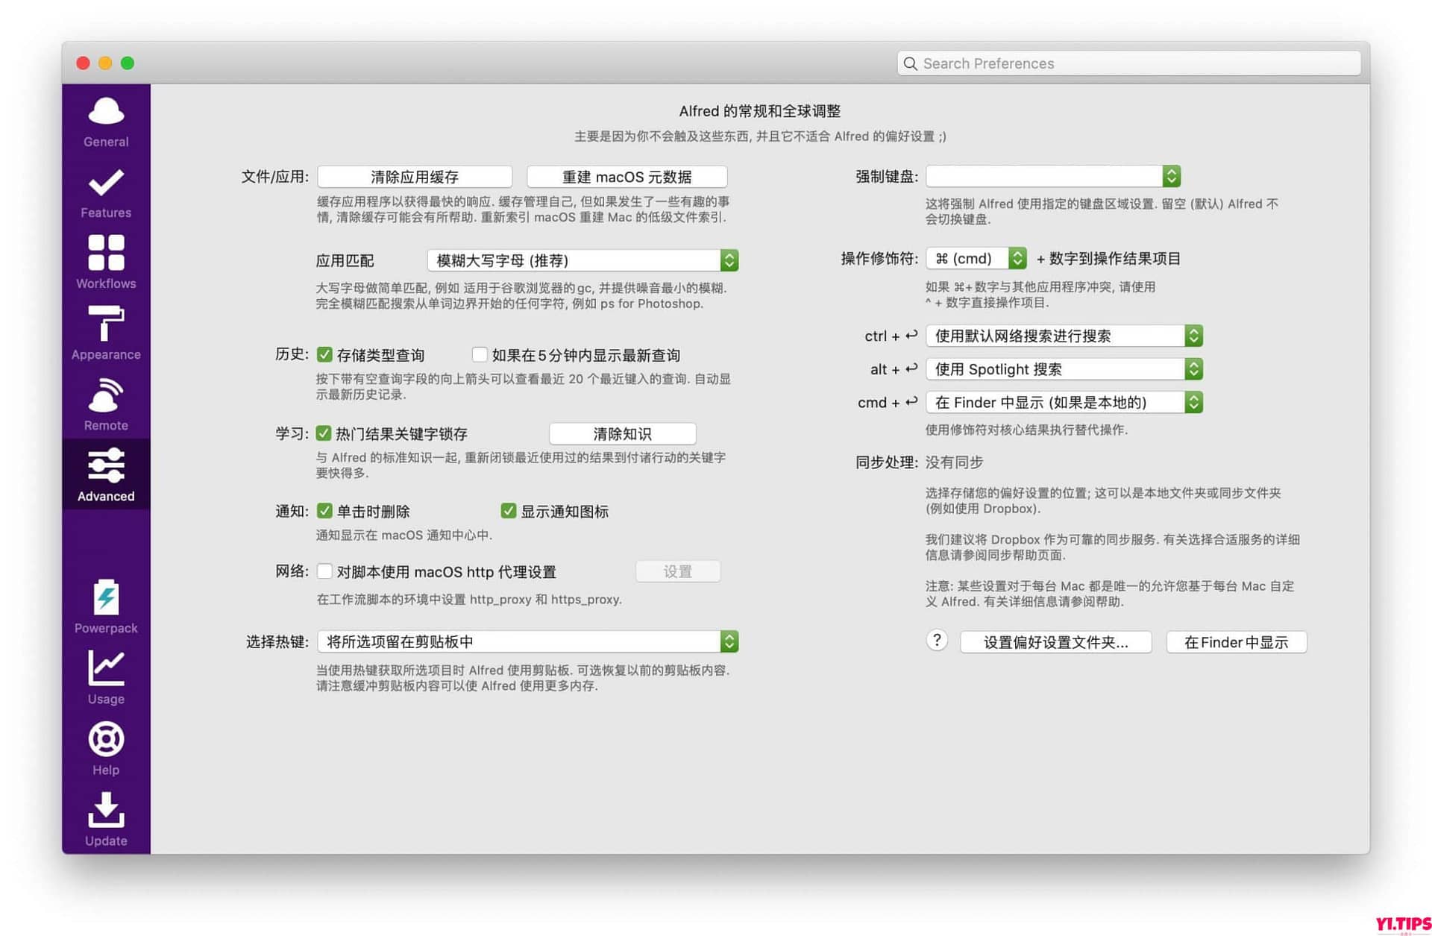Screen dimensions: 1432x936
Task: Open cmd + return Finder dropdown
Action: click(x=1064, y=403)
